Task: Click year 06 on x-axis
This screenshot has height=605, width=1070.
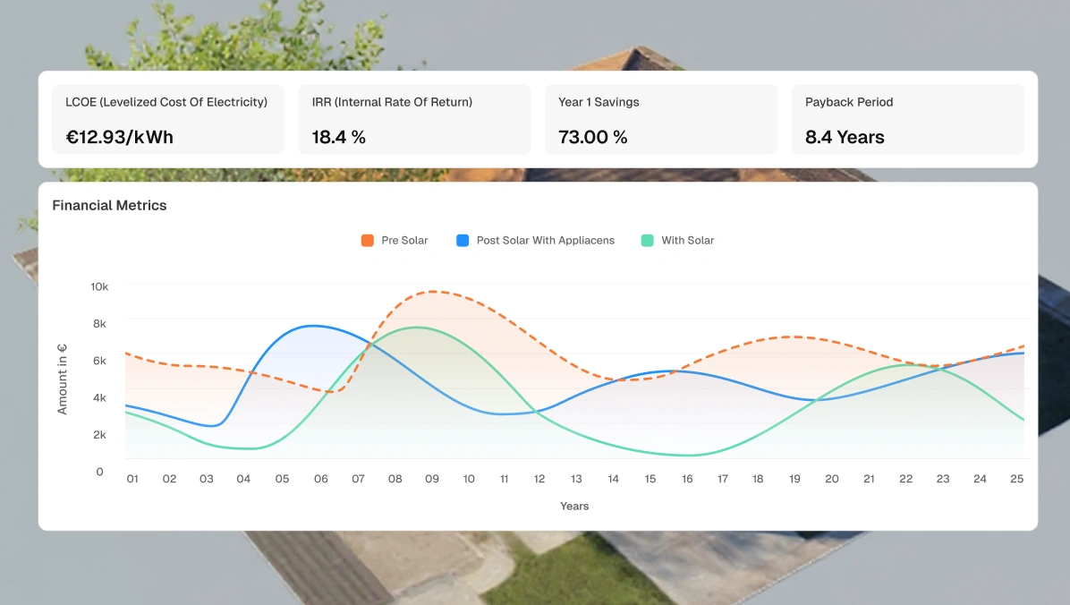Action: (320, 479)
